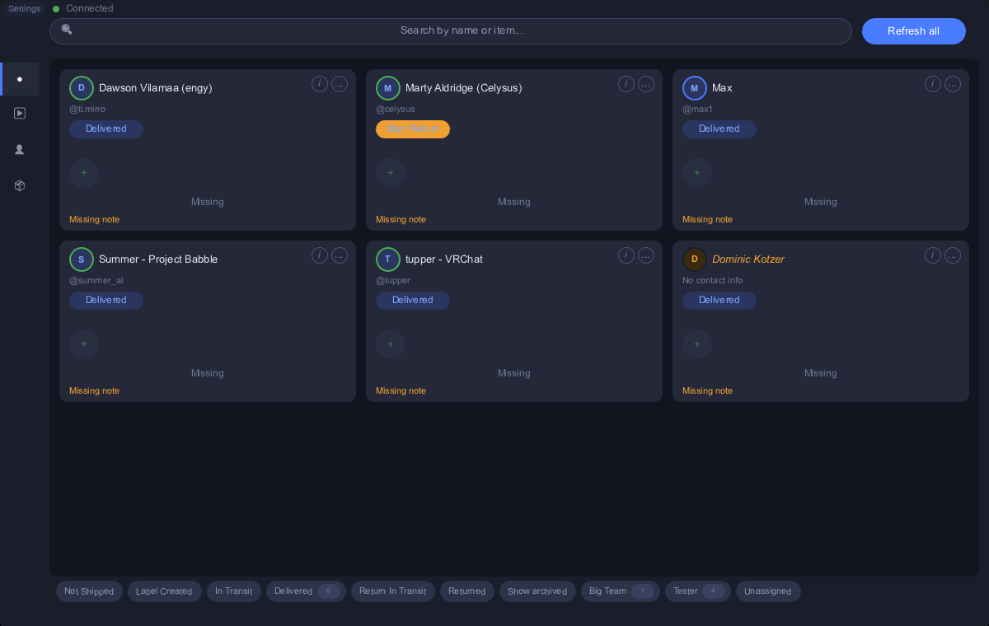Toggle the Tester filter chip
Screen dimensions: 989x626
tap(697, 591)
